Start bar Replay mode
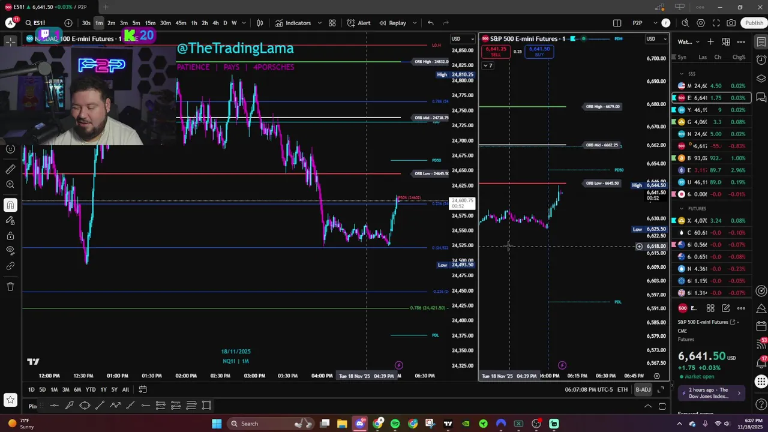The height and width of the screenshot is (432, 768). coord(392,23)
